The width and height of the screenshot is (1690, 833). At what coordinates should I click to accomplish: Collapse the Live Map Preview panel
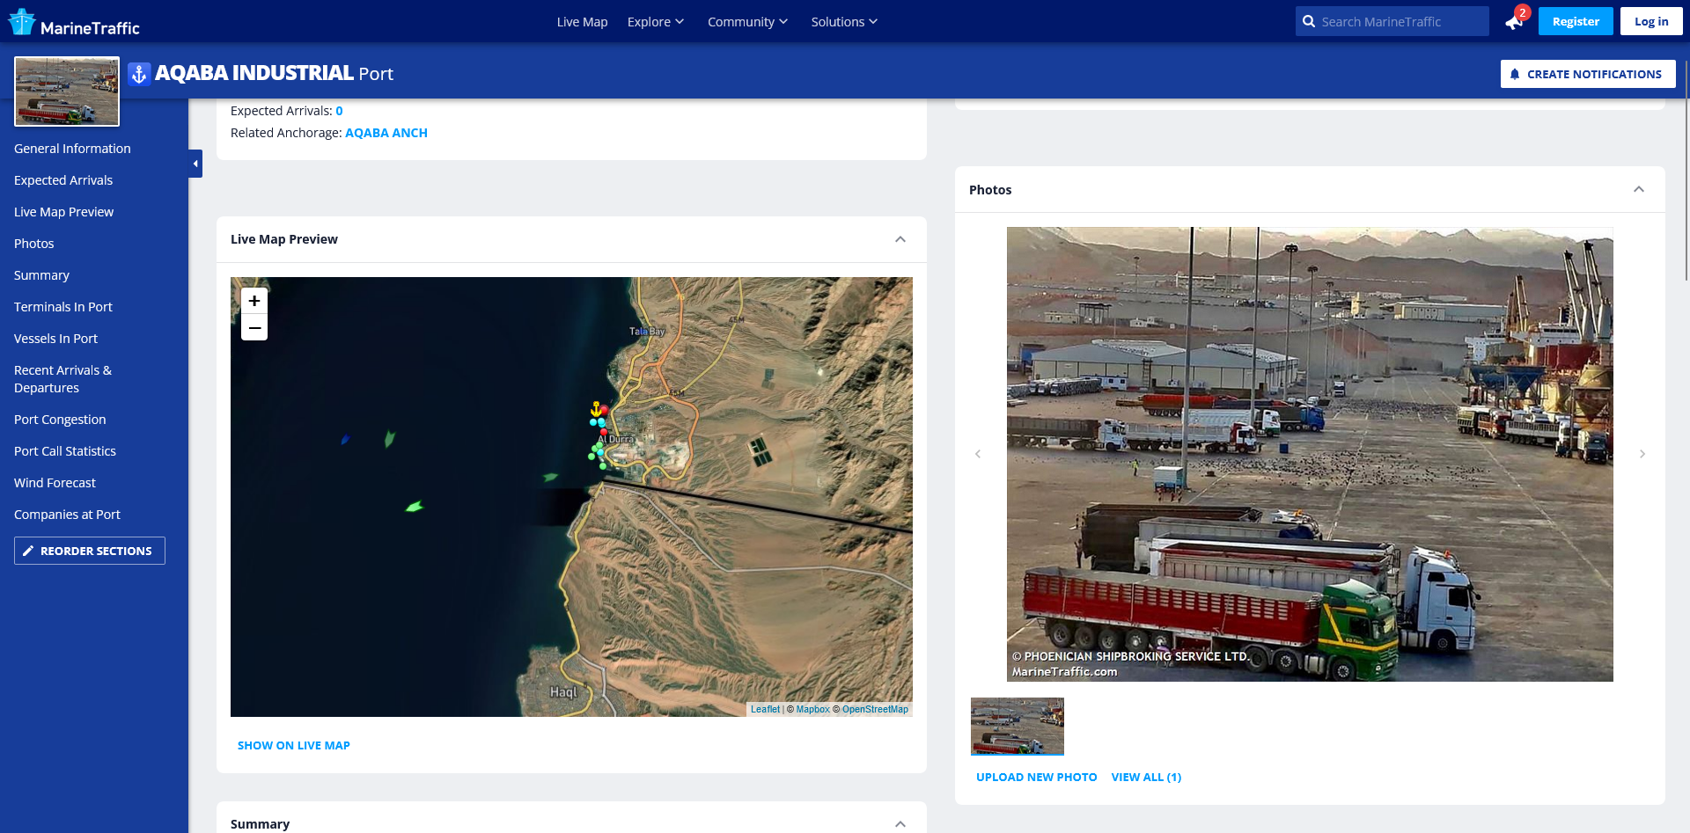tap(900, 239)
